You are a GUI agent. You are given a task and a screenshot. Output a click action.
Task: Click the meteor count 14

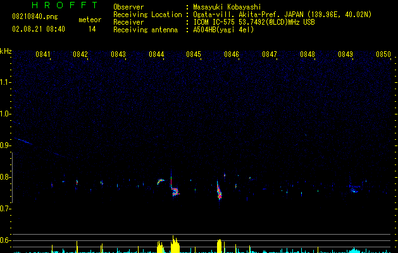[x=92, y=29]
